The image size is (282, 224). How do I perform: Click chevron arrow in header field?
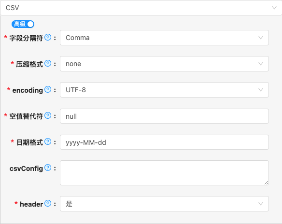click(261, 204)
